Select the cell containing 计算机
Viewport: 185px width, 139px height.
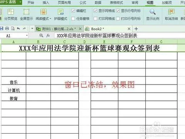(x=13, y=89)
